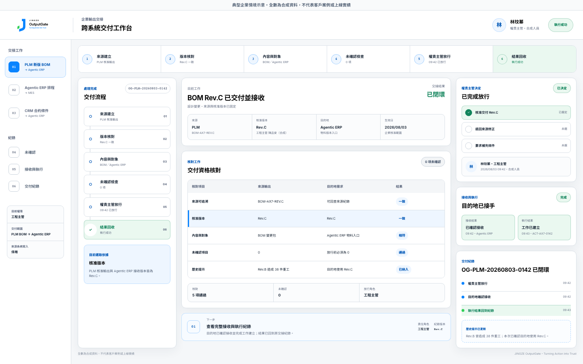Click the 01 badge next to PLM 新版 BOM
The width and height of the screenshot is (583, 364).
coord(14,67)
